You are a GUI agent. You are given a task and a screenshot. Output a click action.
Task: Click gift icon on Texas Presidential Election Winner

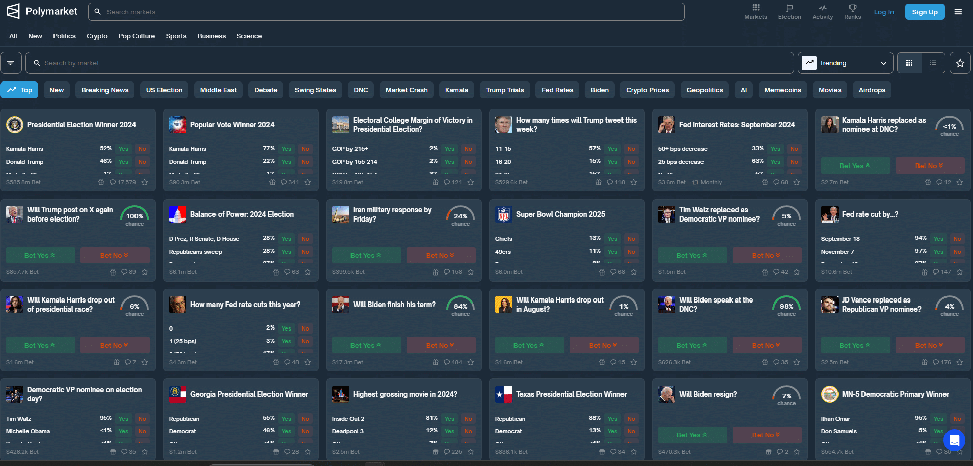602,452
